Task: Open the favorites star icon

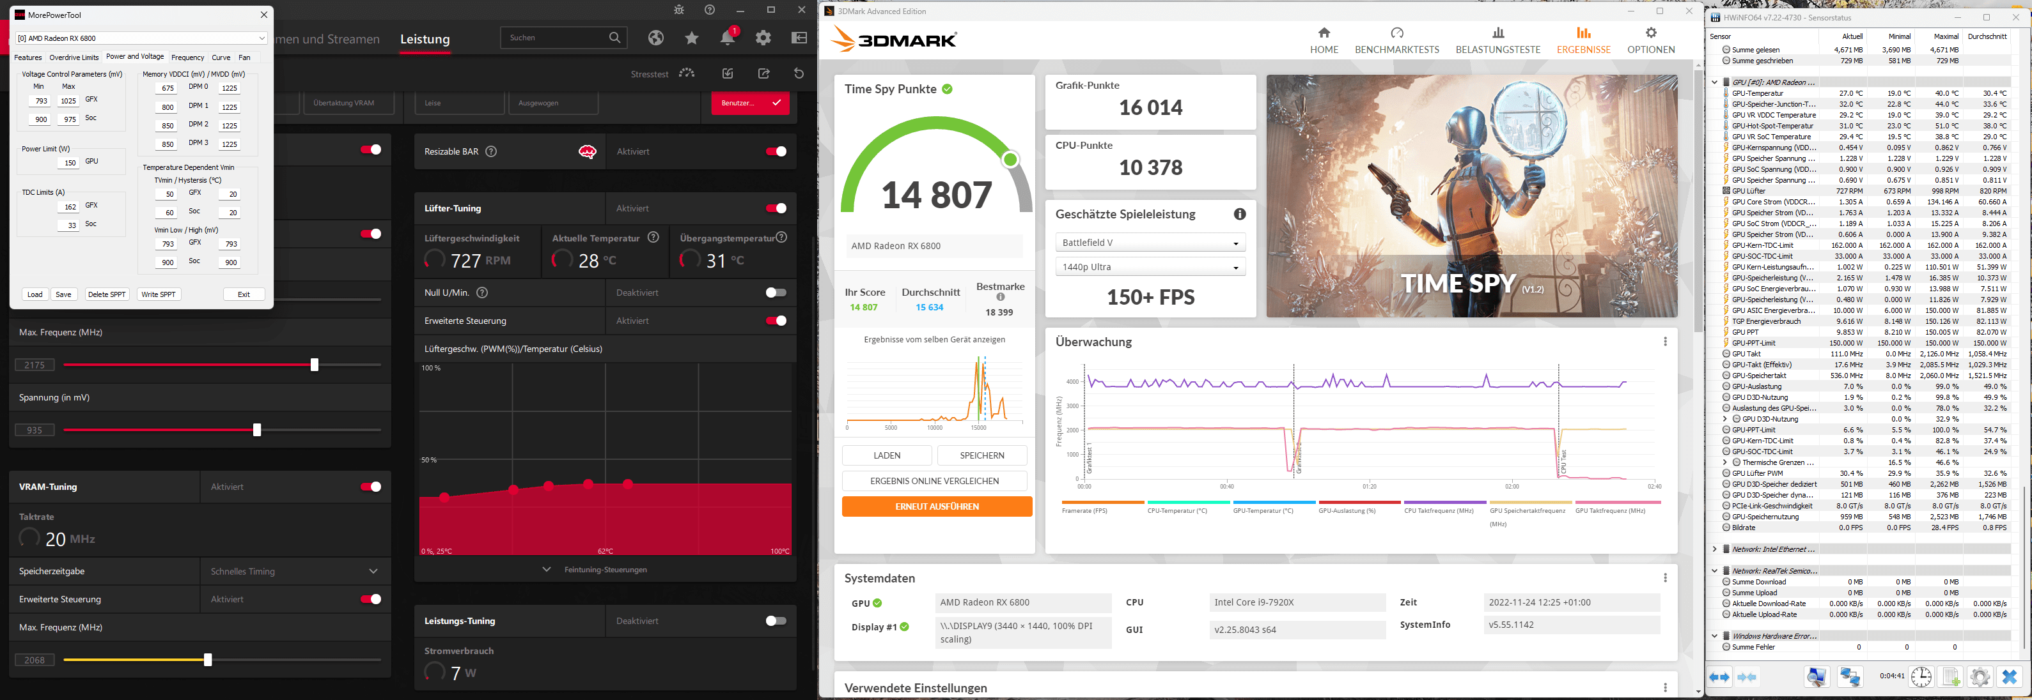Action: 692,38
